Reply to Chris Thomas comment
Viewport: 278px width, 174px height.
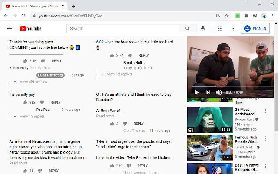coord(139,124)
